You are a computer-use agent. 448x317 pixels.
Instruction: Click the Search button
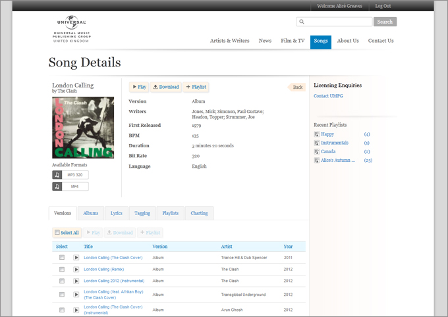coord(385,22)
